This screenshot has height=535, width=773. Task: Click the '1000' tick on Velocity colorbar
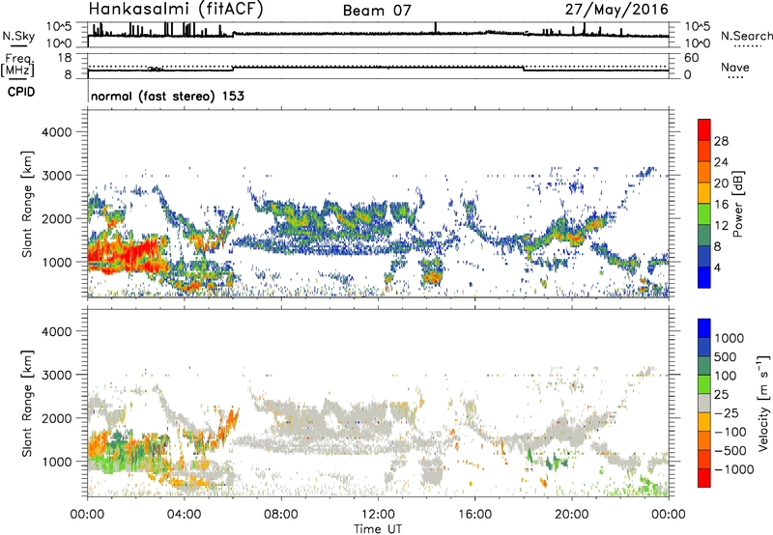pos(729,338)
